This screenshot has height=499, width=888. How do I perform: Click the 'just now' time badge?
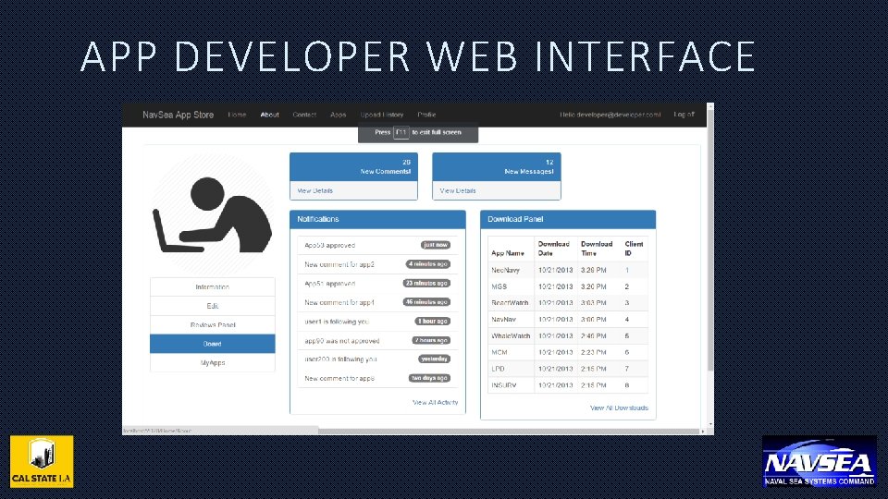tap(436, 245)
